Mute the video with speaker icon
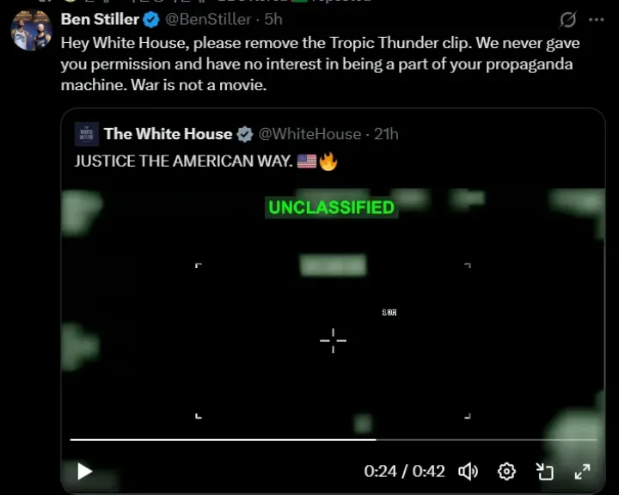The width and height of the screenshot is (619, 495). 469,471
